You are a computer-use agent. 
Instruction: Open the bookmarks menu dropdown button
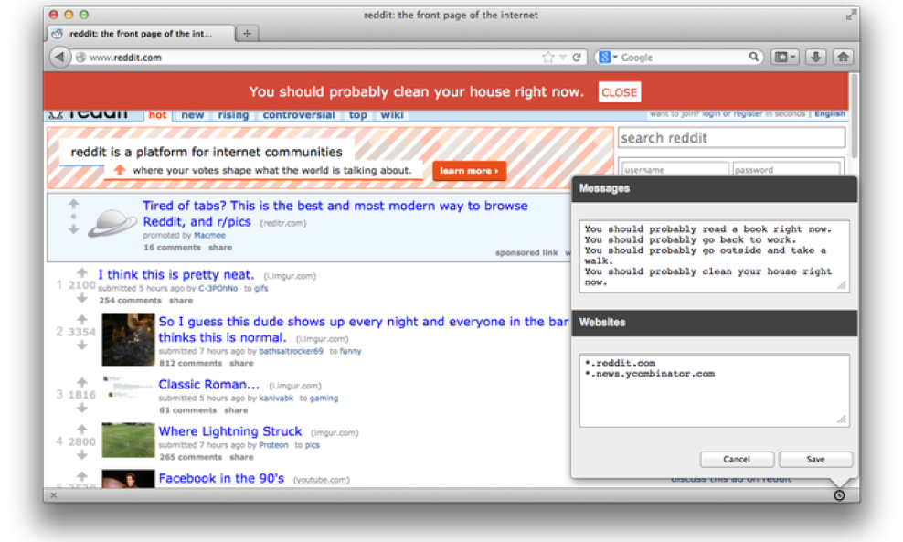pyautogui.click(x=785, y=57)
